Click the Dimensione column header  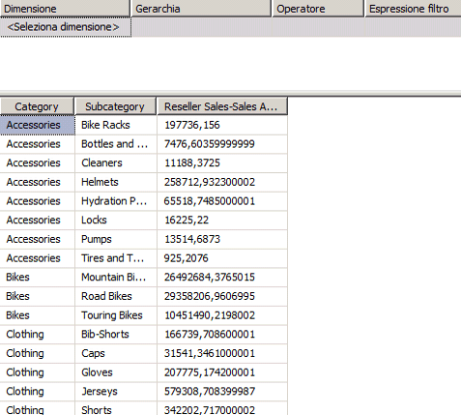65,9
